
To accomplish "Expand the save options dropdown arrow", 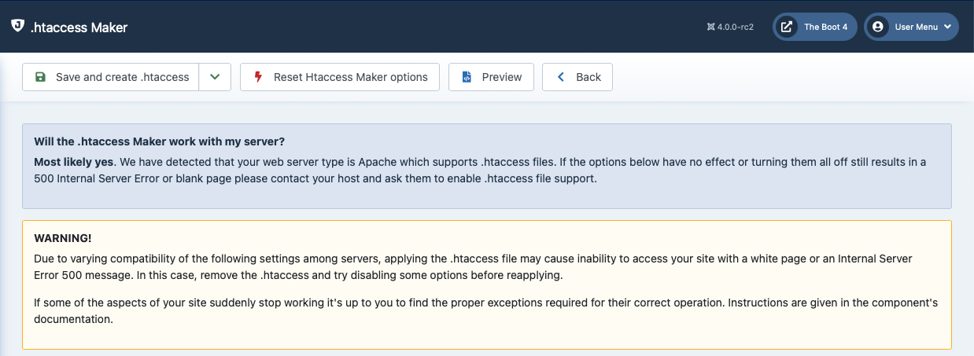I will [x=215, y=77].
